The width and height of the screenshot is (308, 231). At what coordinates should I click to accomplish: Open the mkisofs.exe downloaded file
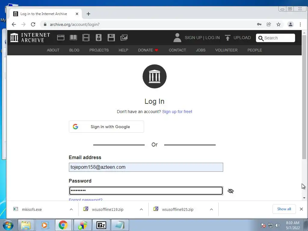32,209
